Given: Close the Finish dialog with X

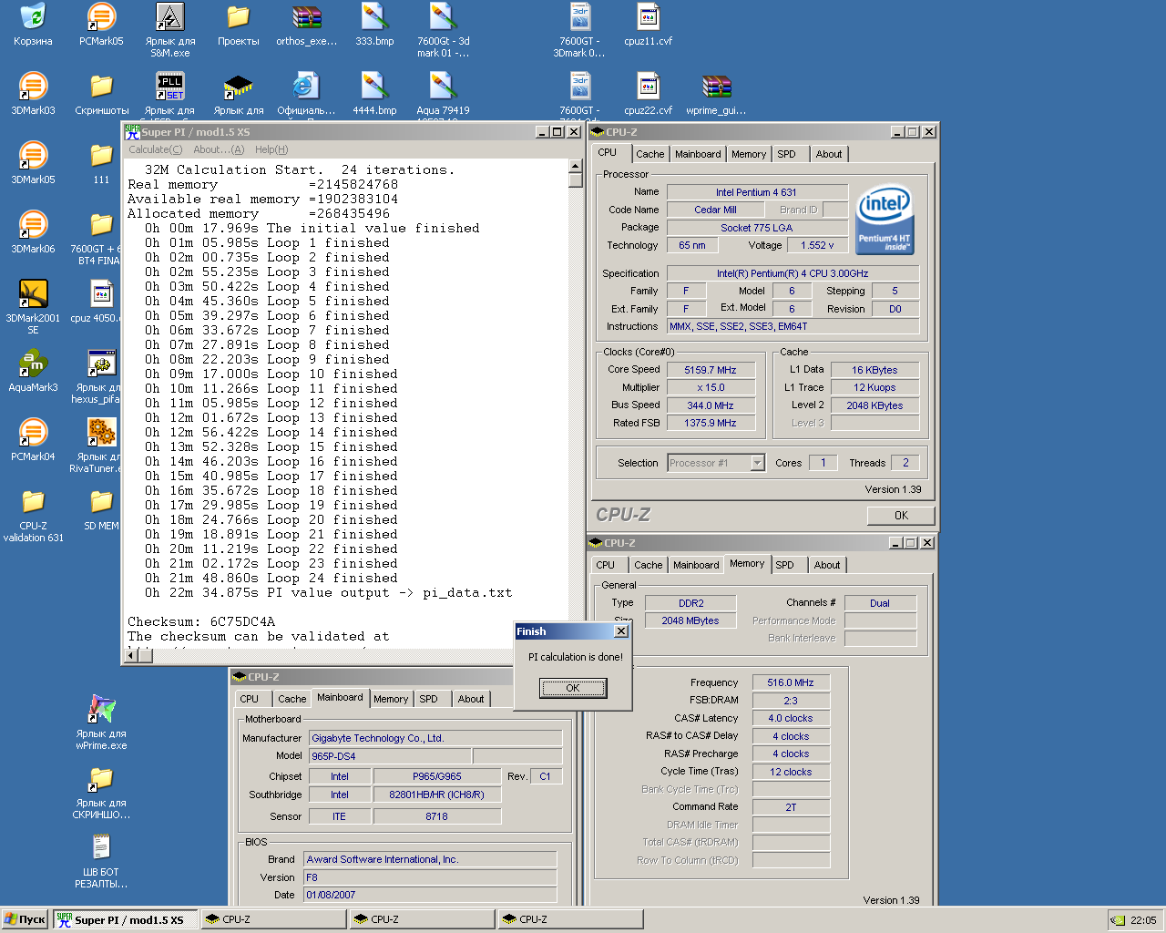Looking at the screenshot, I should point(621,631).
